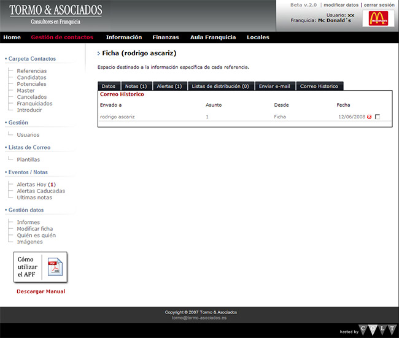Open the Alertas (1) tab
Image resolution: width=399 pixels, height=338 pixels.
(x=169, y=86)
